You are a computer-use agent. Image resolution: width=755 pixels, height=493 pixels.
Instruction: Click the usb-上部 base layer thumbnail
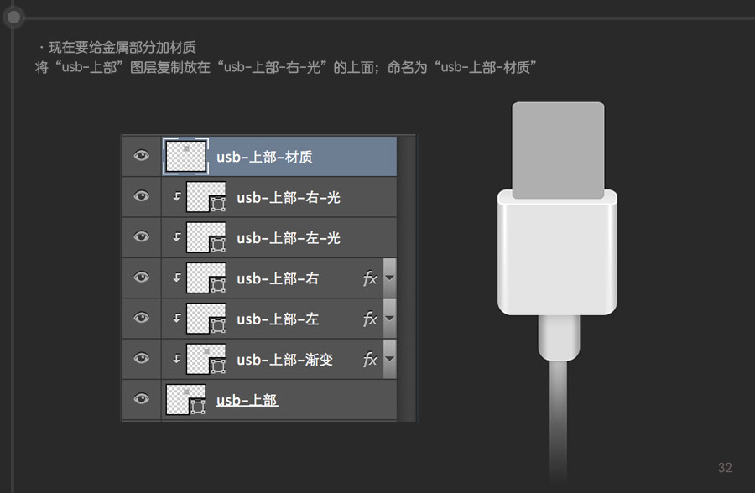[x=186, y=399]
